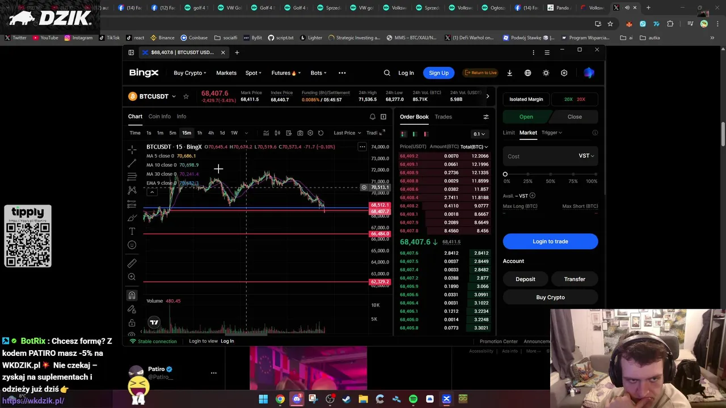Open the BingX search icon

click(x=387, y=73)
